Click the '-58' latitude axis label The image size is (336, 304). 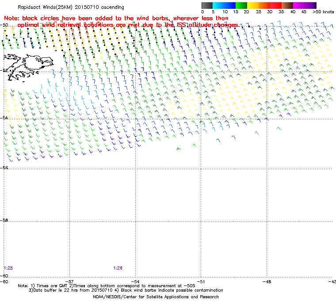pyautogui.click(x=4, y=220)
